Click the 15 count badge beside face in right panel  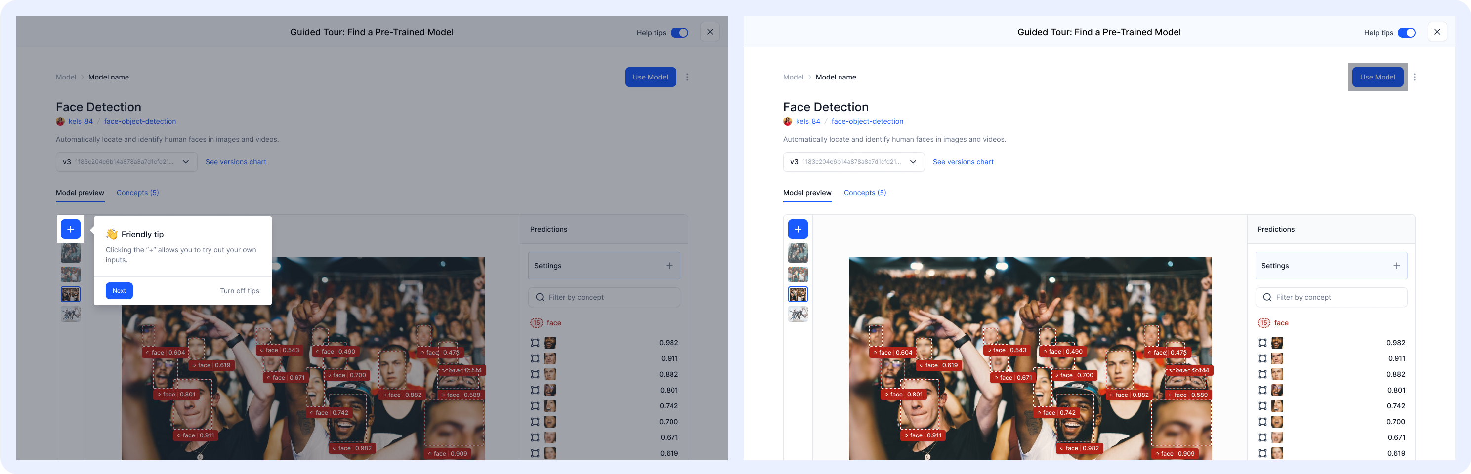[1263, 323]
